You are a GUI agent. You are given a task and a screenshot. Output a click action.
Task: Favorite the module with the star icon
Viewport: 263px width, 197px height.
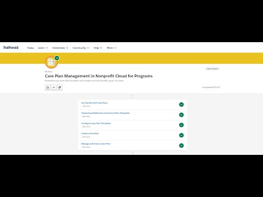(48, 88)
